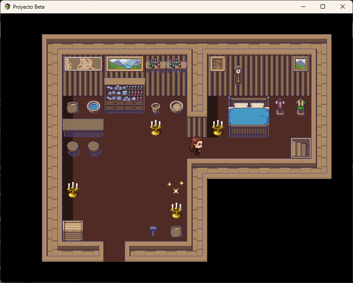Viewport: 353px width, 283px height.
Task: Click the sack beside the water tub
Action: [73, 107]
